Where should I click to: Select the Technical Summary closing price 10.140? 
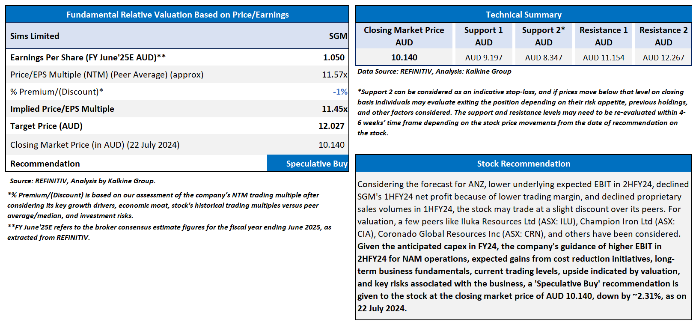click(x=404, y=57)
